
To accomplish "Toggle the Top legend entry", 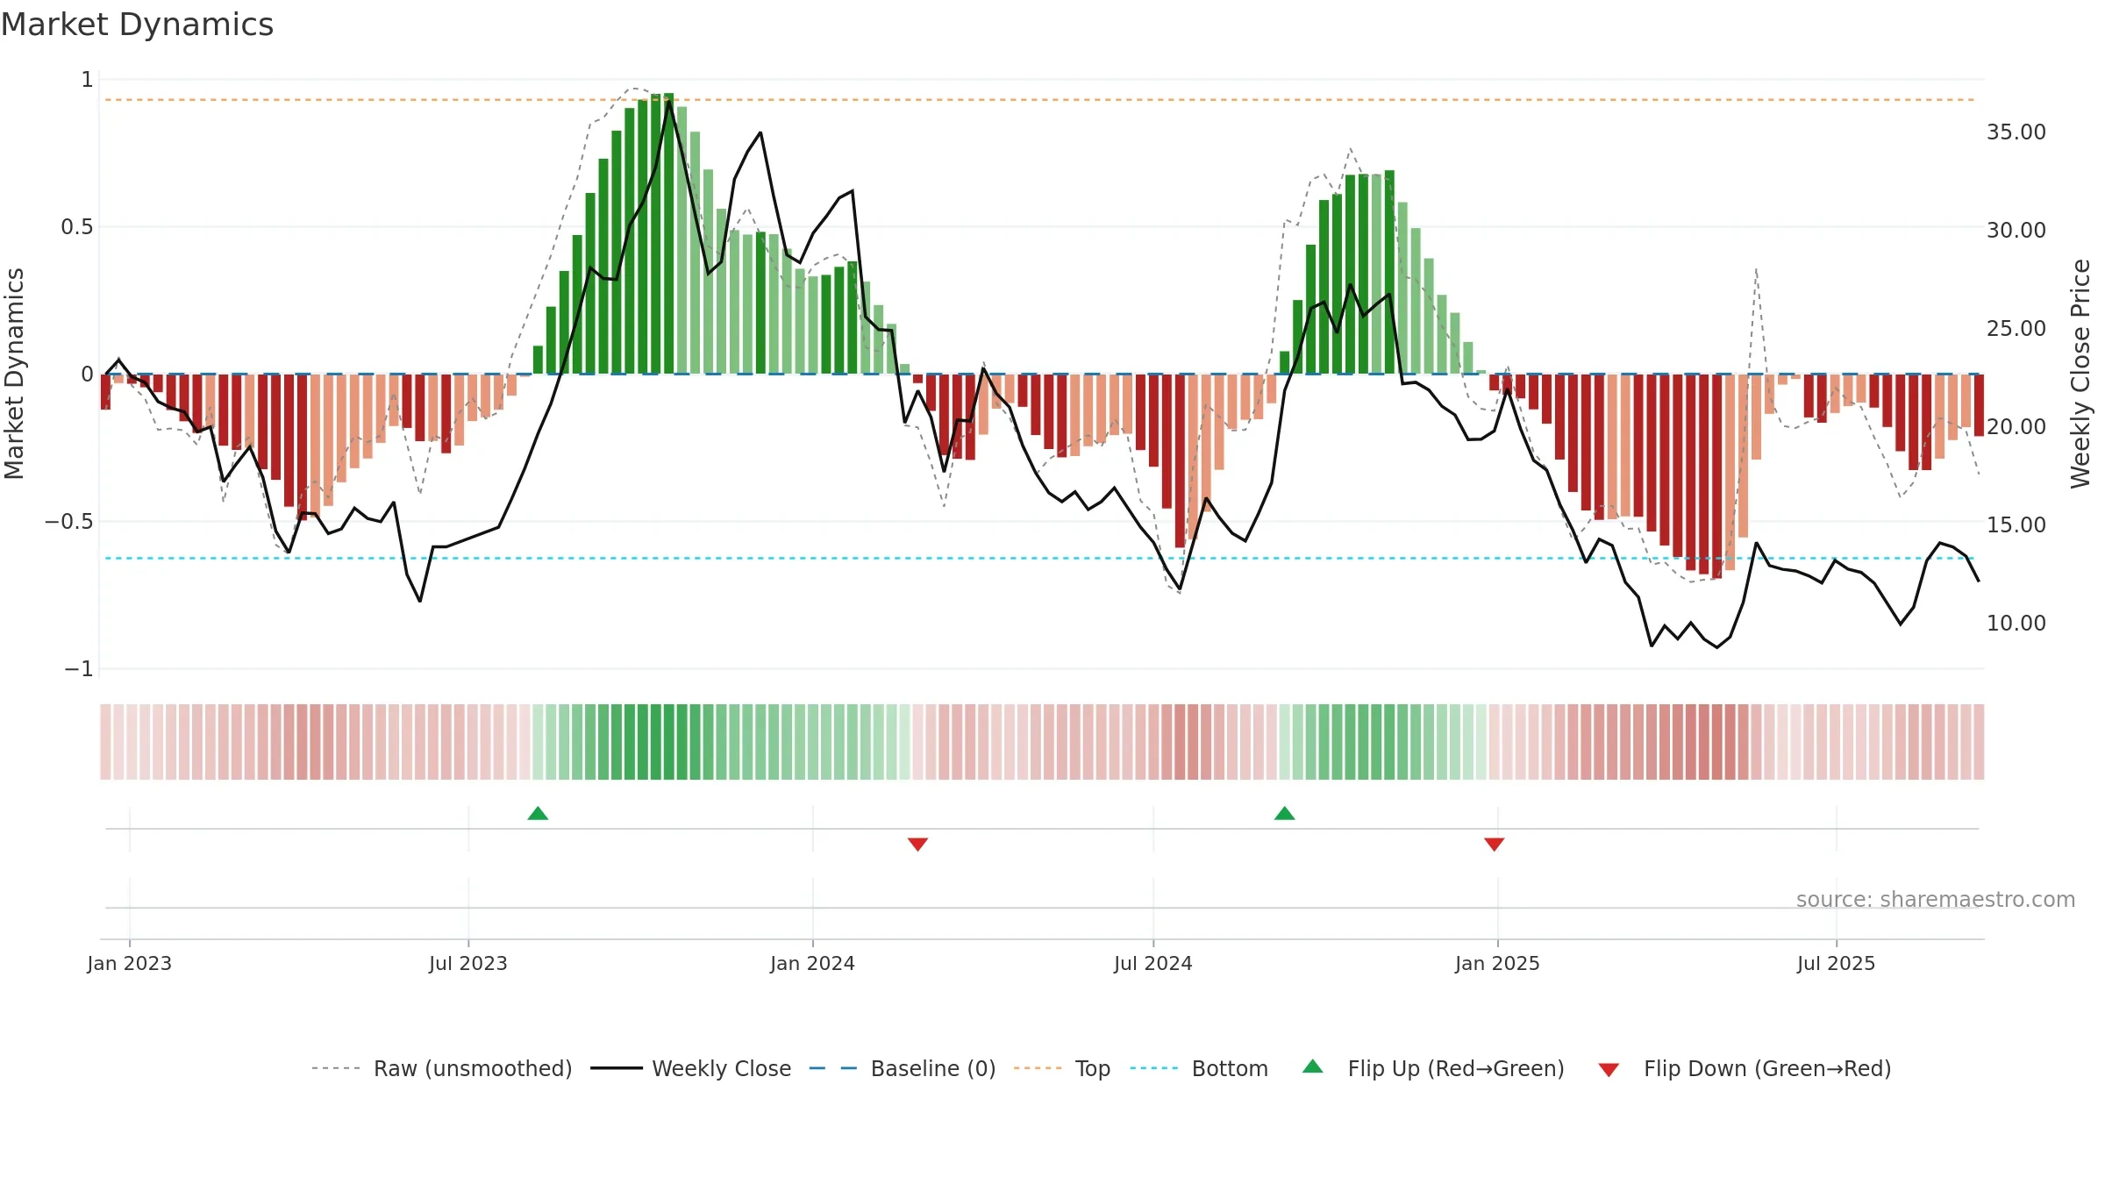I will (x=1062, y=1068).
